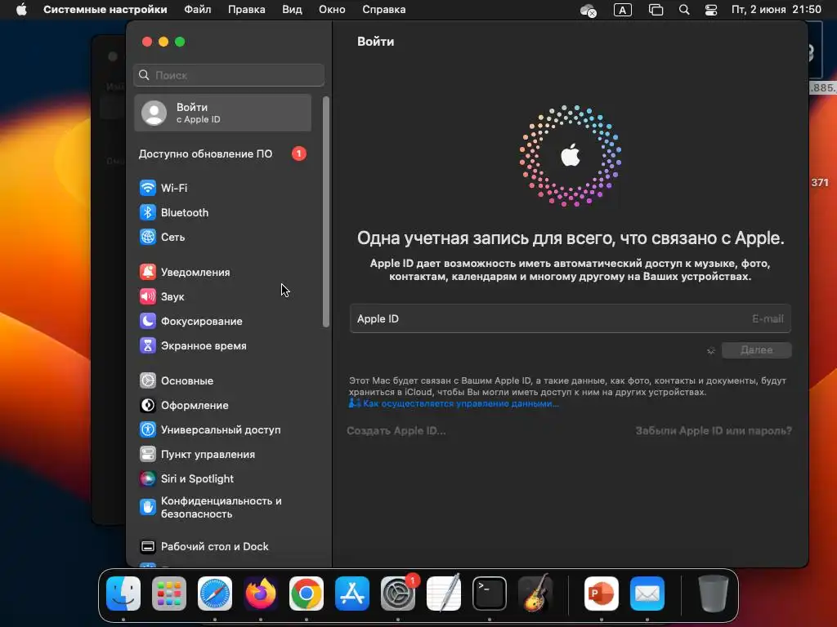837x627 pixels.
Task: Launch Finder from the Dock
Action: 123,594
